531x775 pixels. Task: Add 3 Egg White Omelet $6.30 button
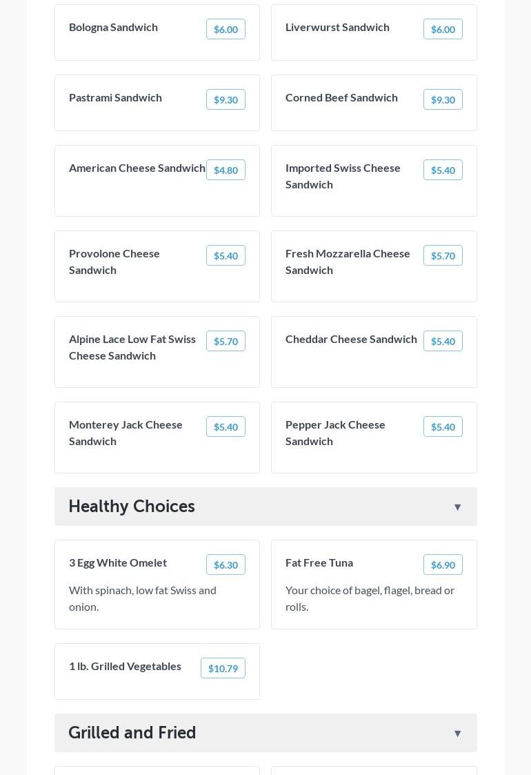coord(226,565)
